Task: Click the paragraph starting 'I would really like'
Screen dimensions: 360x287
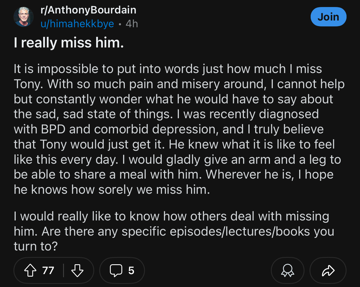Action: click(174, 231)
